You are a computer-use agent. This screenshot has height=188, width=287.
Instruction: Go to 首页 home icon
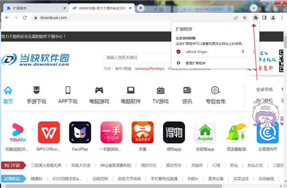pos(8,95)
